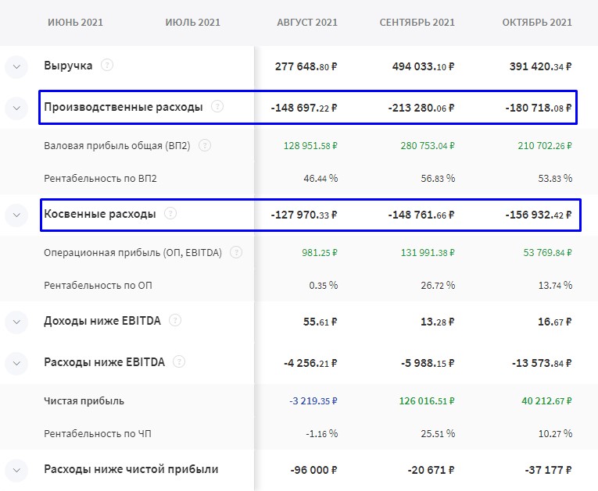The height and width of the screenshot is (491, 598).
Task: Expand the Производственные расходы row chevron
Action: 16,109
